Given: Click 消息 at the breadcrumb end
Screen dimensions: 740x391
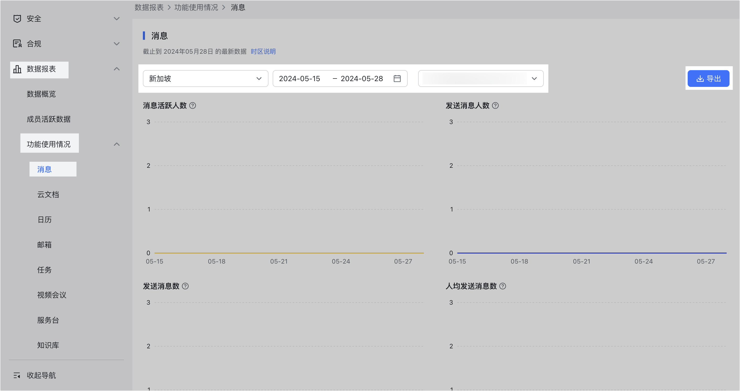Looking at the screenshot, I should tap(238, 8).
